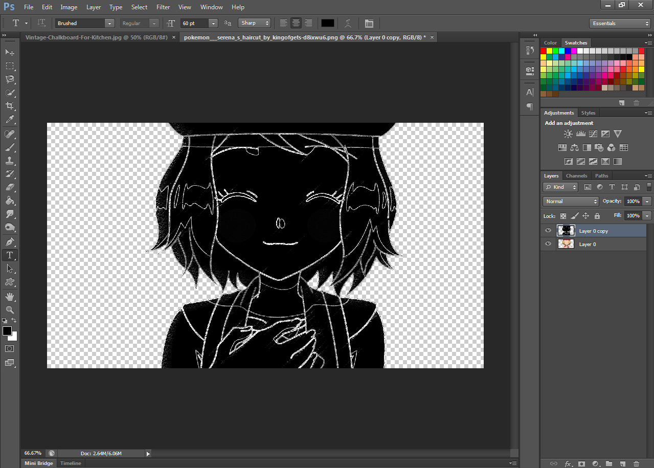The image size is (654, 468).
Task: Switch to the Color panel tab
Action: click(x=550, y=42)
